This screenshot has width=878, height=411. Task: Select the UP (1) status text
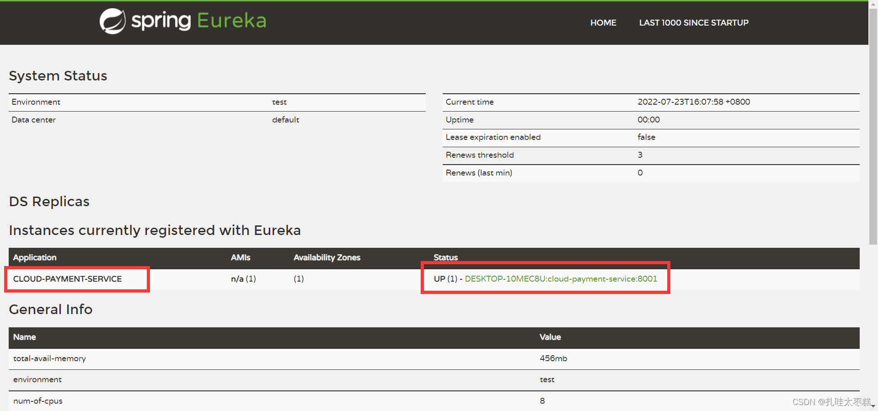point(445,279)
